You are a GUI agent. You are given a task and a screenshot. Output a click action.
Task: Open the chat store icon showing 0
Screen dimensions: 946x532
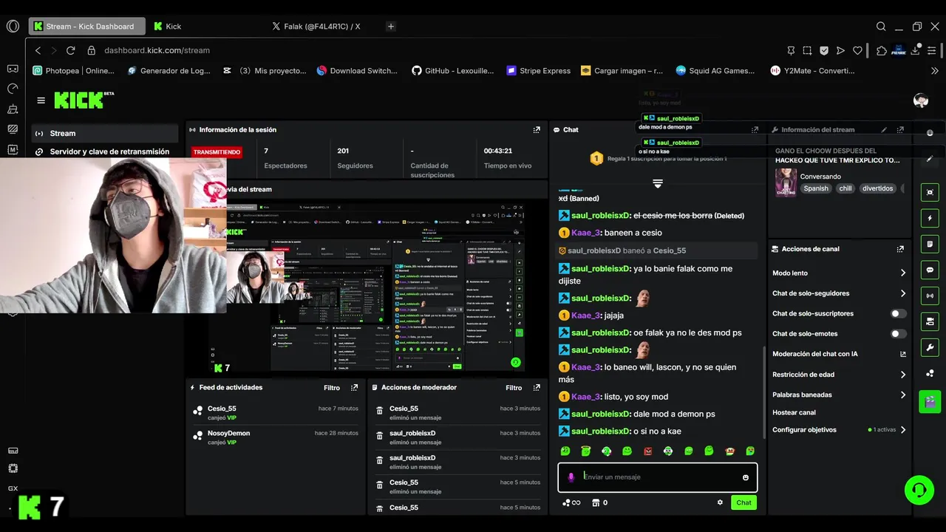(x=599, y=502)
